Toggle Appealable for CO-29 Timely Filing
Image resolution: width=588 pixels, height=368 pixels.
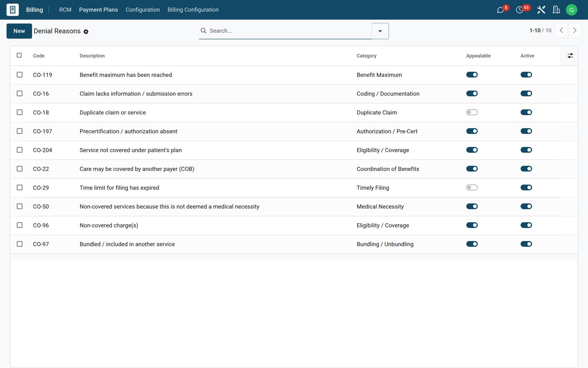tap(472, 188)
